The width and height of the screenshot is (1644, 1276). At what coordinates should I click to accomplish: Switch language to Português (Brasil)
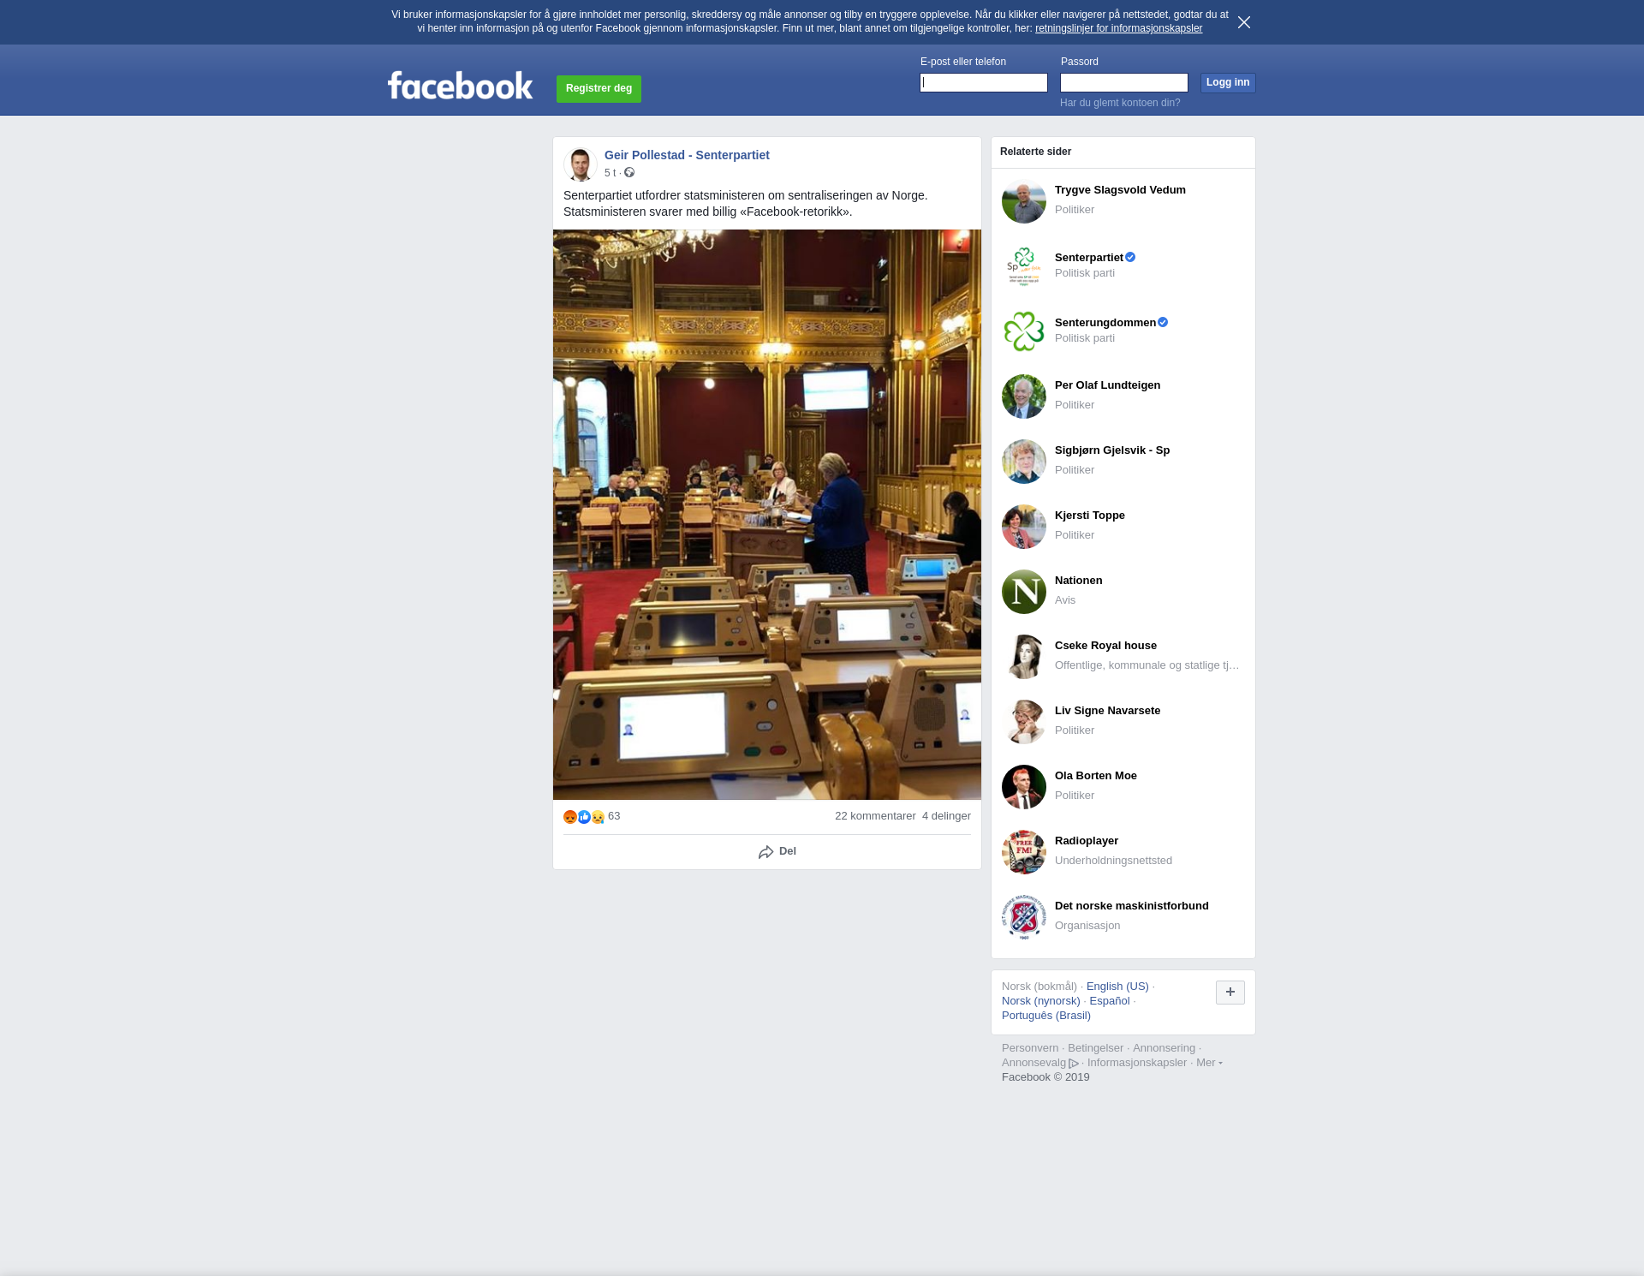coord(1046,1016)
